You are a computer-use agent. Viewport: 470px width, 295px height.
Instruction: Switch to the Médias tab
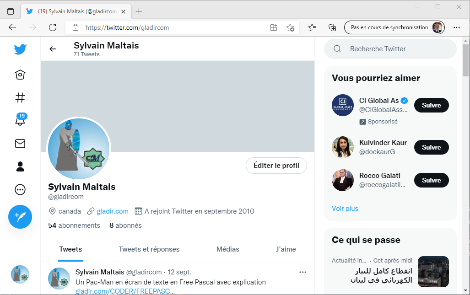pyautogui.click(x=228, y=249)
